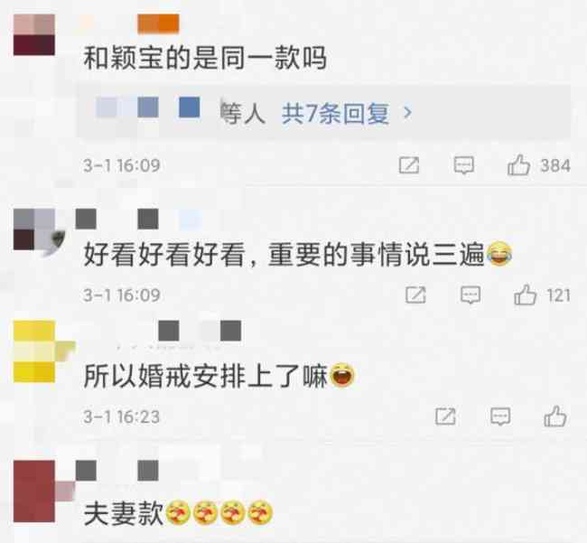
Task: Like the comment with 384 likes
Action: pos(519,165)
